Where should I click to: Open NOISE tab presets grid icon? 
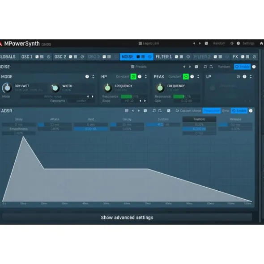pyautogui.click(x=143, y=57)
